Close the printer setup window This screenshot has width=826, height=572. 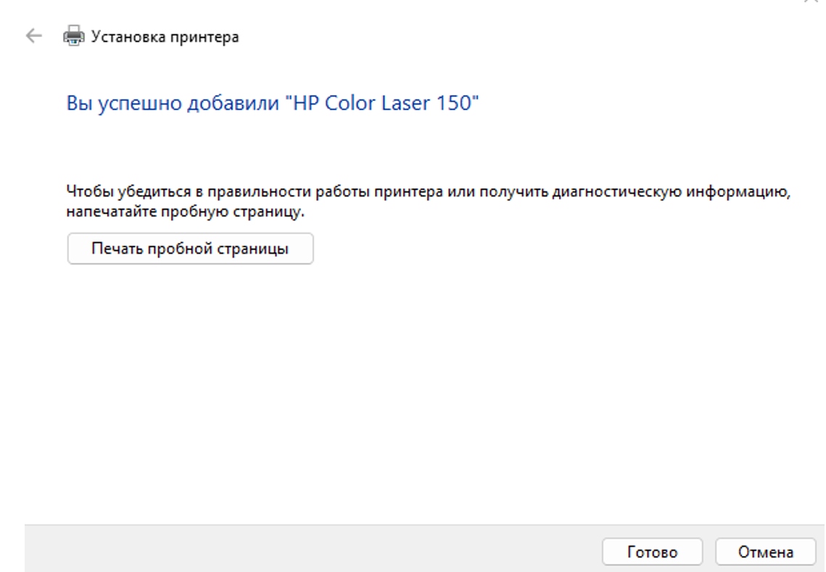(812, 2)
